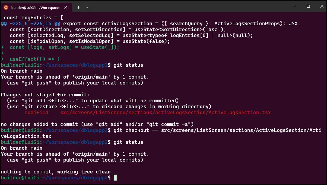The width and height of the screenshot is (327, 185).
Task: Click the cyan @@ -225,6 +226,15 @@ hunk header
Action: click(31, 23)
